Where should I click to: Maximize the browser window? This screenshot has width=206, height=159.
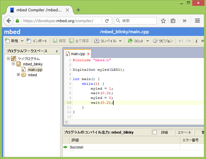[x=188, y=3]
